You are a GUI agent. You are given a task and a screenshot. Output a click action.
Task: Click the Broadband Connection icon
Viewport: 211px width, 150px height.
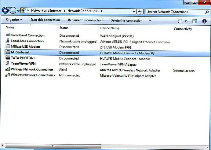tap(8, 35)
